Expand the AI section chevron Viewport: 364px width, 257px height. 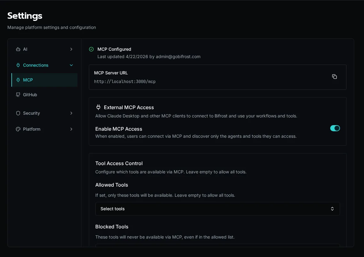click(x=71, y=49)
